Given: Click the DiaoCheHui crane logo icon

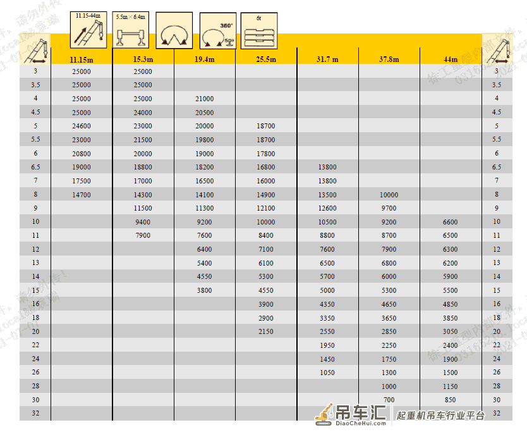Looking at the screenshot, I should (x=324, y=414).
